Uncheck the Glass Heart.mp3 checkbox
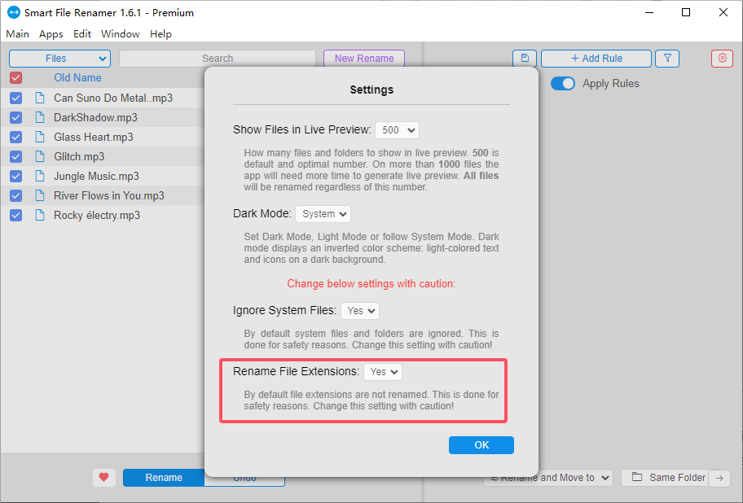The height and width of the screenshot is (503, 743). click(15, 137)
